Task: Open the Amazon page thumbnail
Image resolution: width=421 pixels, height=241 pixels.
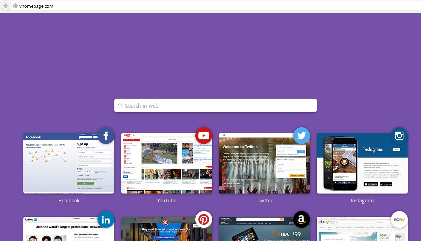Action: tap(264, 229)
